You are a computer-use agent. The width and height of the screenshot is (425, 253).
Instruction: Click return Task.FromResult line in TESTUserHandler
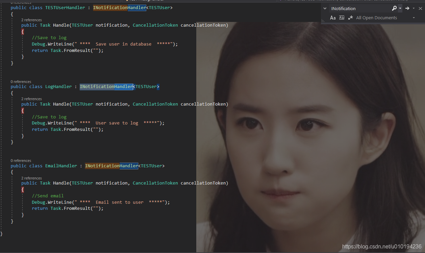click(68, 50)
